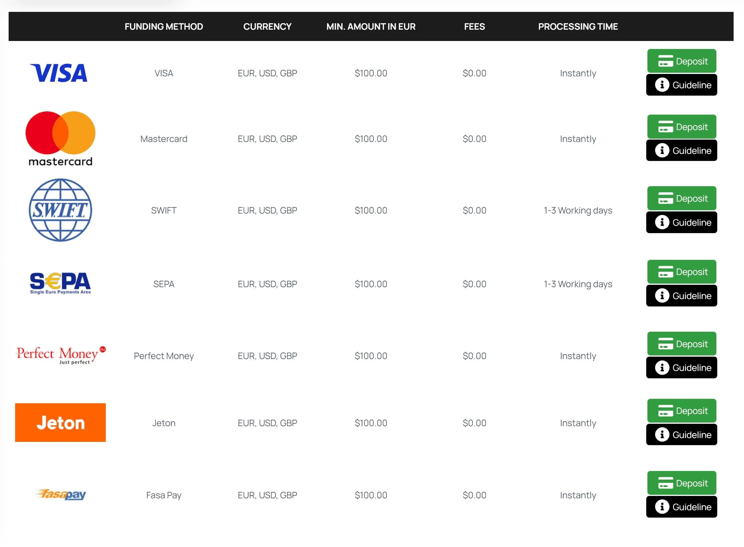
Task: Click the $100.00 minimum amount for VISA
Action: [371, 73]
